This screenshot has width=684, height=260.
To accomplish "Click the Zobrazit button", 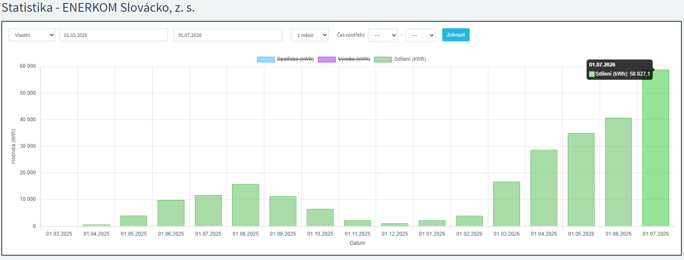I will pyautogui.click(x=456, y=35).
